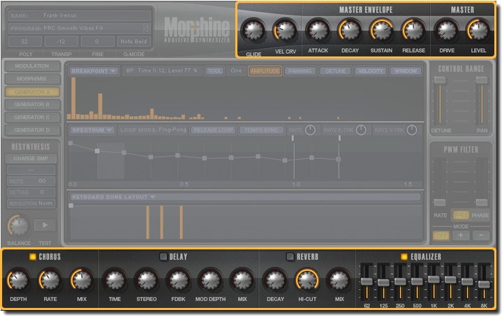Screen dimensions: 502x317
Task: Play the resynthesis Test button
Action: 45,225
